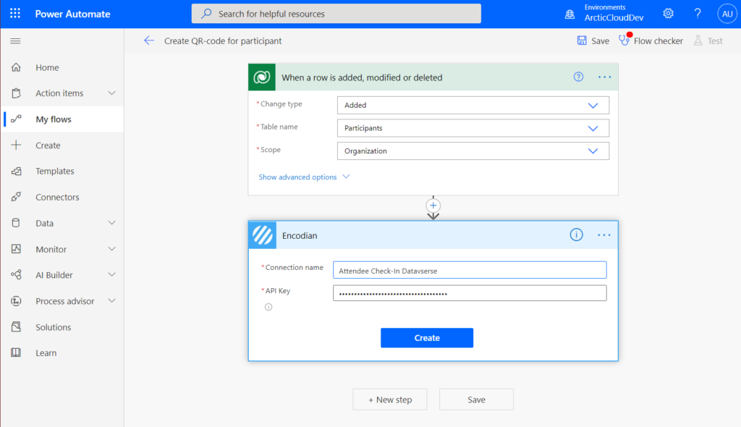Click the My flows icon
This screenshot has width=741, height=427.
(x=16, y=119)
